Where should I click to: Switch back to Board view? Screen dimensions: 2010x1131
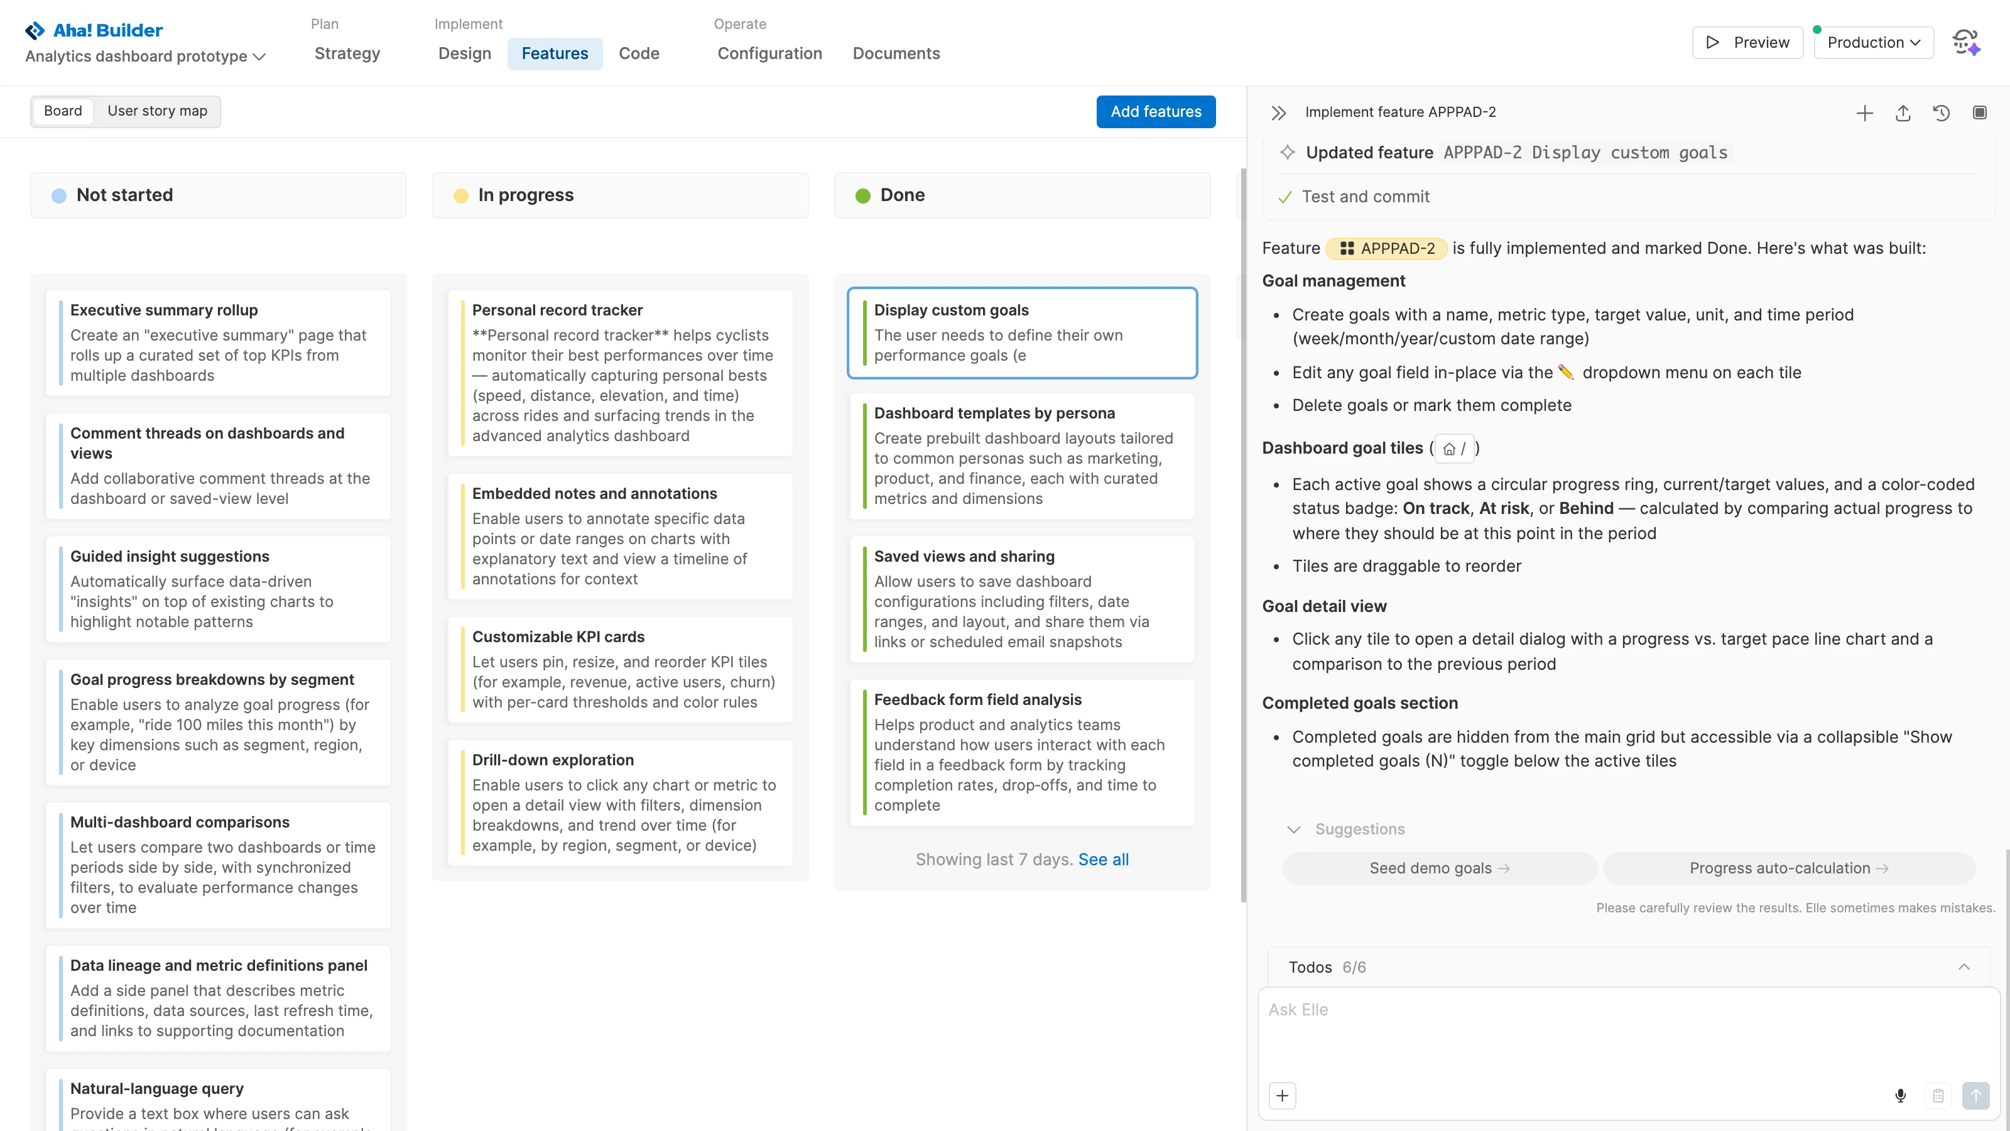coord(62,111)
